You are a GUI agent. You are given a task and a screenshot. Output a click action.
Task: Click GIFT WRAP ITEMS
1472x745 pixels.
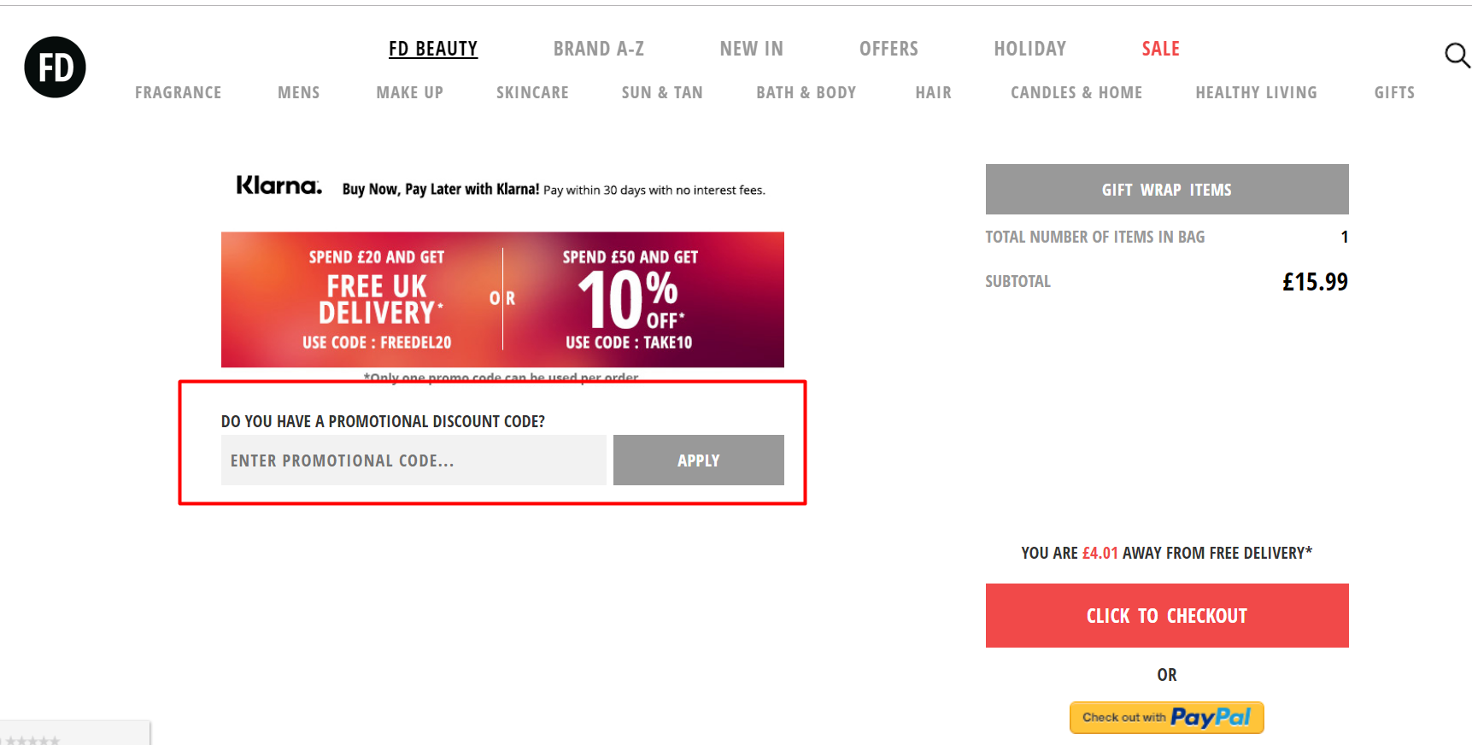[x=1166, y=189]
